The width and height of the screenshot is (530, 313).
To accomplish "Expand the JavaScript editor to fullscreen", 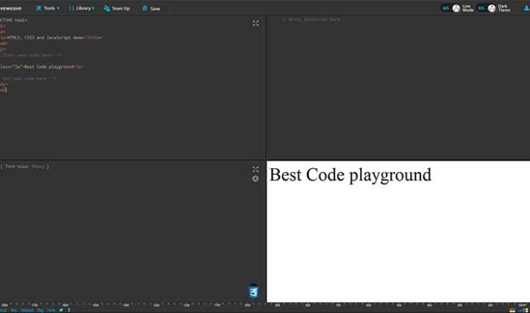I will click(x=523, y=23).
